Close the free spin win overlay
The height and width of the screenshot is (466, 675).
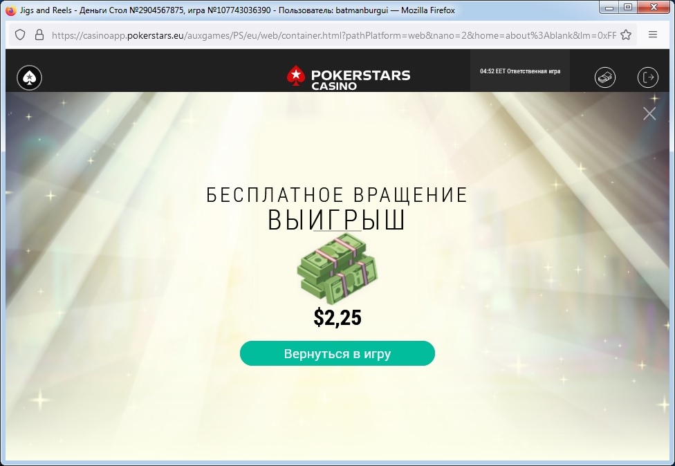pos(649,113)
